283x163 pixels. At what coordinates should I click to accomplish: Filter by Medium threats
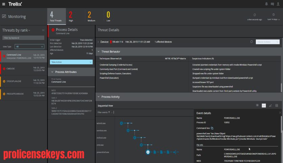point(91,17)
